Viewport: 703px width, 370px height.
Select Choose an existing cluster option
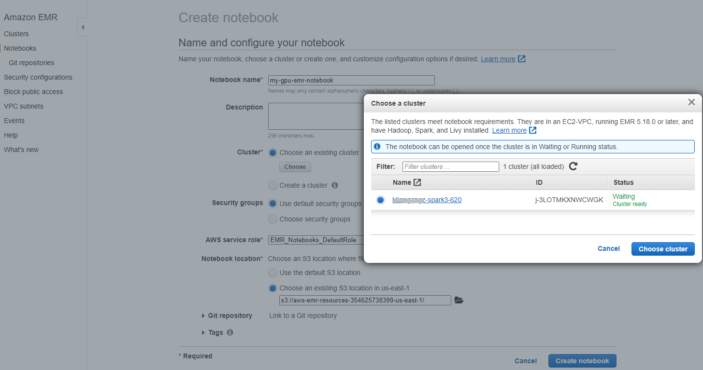pos(273,152)
